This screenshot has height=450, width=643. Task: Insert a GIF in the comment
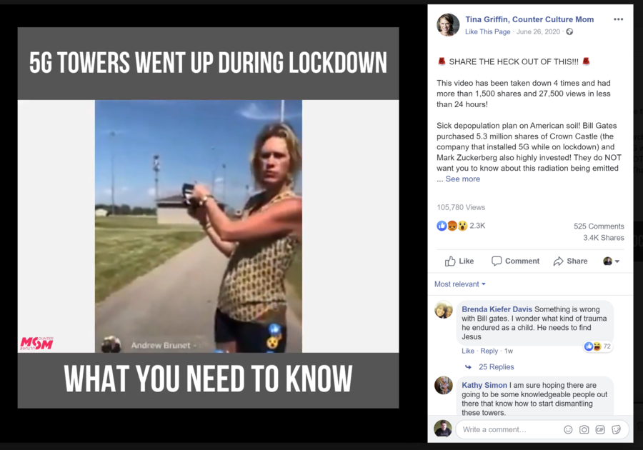click(x=600, y=429)
